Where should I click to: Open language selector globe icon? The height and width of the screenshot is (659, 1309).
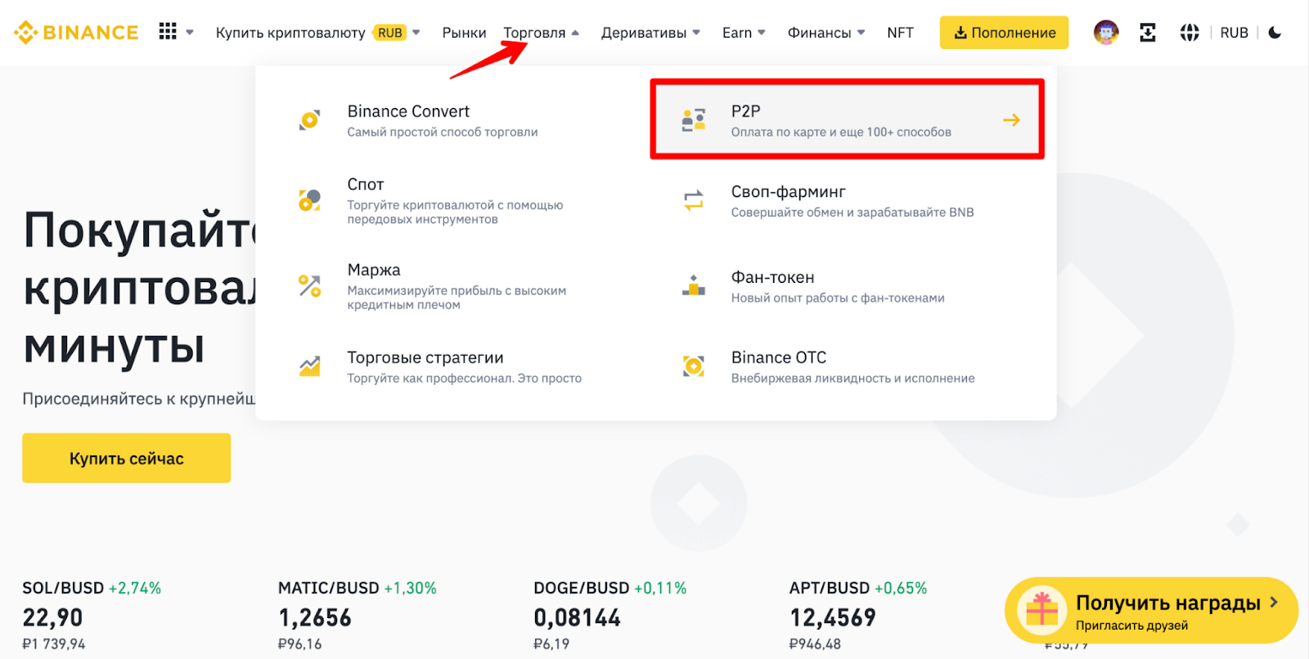1190,33
